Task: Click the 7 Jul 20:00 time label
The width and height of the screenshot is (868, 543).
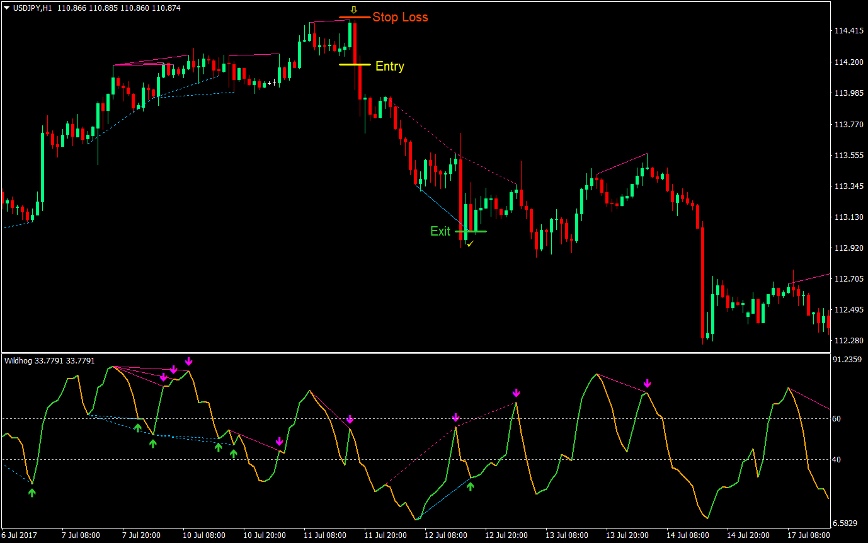Action: pyautogui.click(x=141, y=535)
